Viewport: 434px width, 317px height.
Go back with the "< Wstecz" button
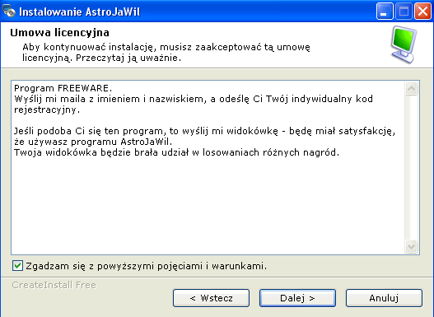[211, 298]
